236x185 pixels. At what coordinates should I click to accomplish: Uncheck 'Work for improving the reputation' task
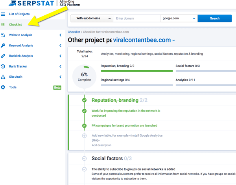coord(84,111)
